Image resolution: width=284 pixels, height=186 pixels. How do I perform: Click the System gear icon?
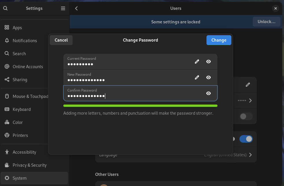(7, 178)
